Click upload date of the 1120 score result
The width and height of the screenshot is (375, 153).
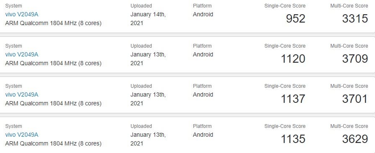[x=148, y=59]
